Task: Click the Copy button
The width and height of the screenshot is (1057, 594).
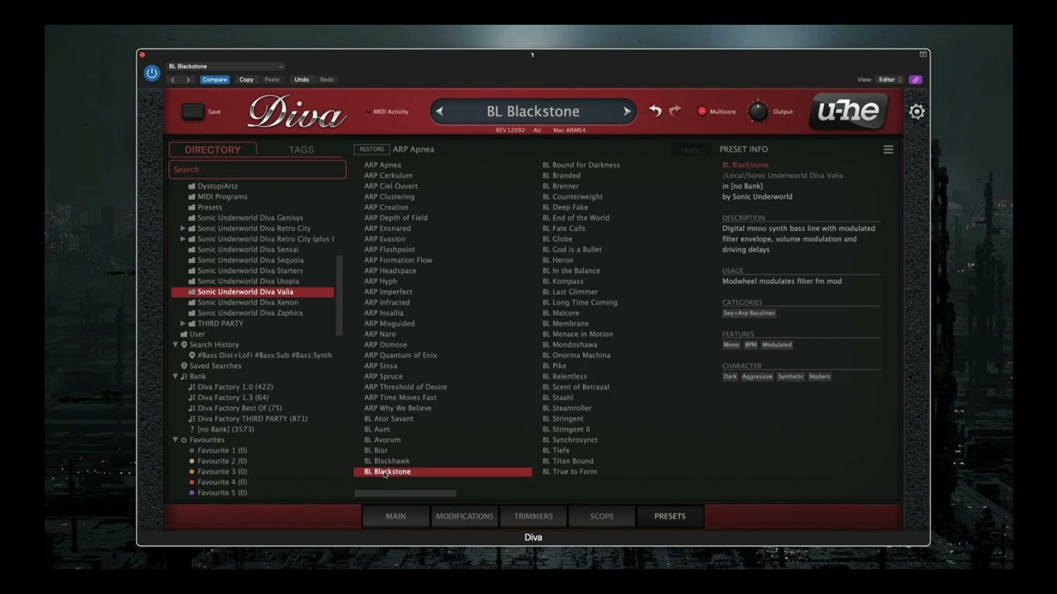Action: point(246,80)
